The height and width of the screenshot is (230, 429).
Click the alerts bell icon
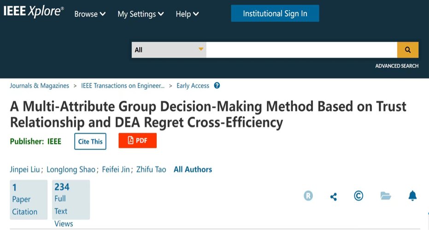pos(412,196)
